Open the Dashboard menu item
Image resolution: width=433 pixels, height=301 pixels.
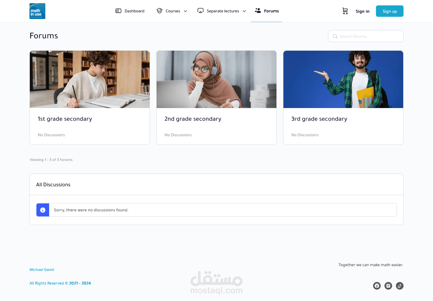(x=130, y=11)
